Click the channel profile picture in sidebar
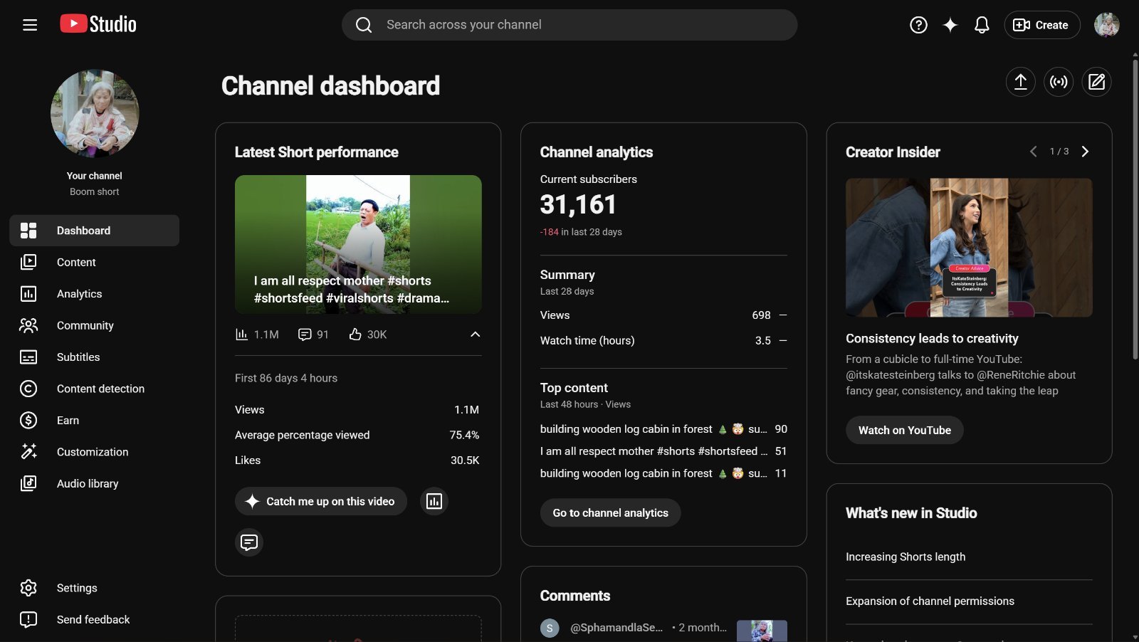 coord(95,113)
